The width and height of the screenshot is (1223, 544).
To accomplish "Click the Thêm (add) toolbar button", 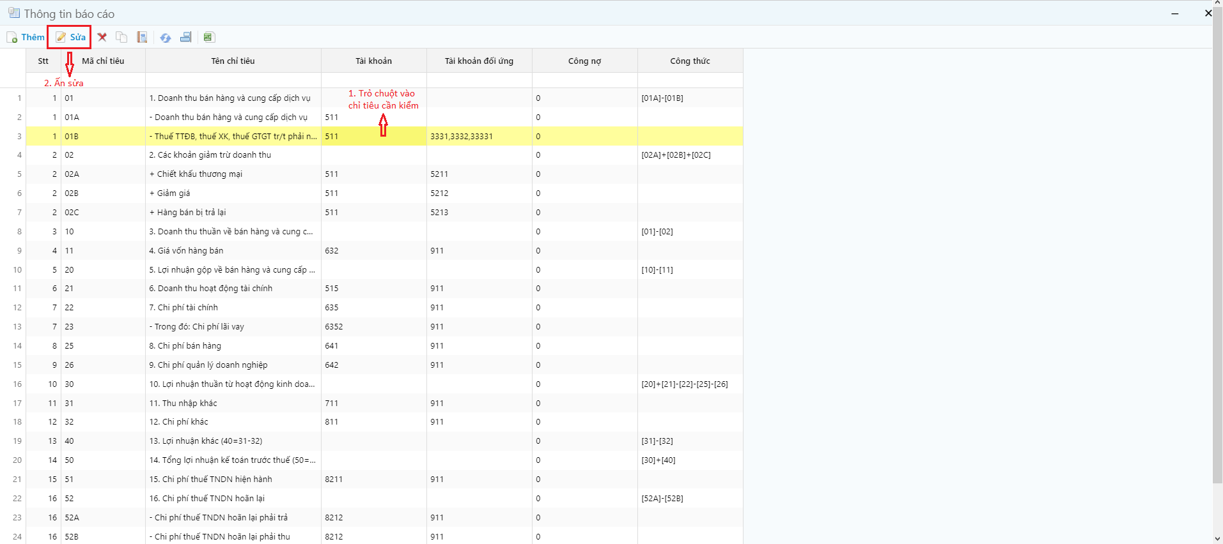I will [x=26, y=37].
